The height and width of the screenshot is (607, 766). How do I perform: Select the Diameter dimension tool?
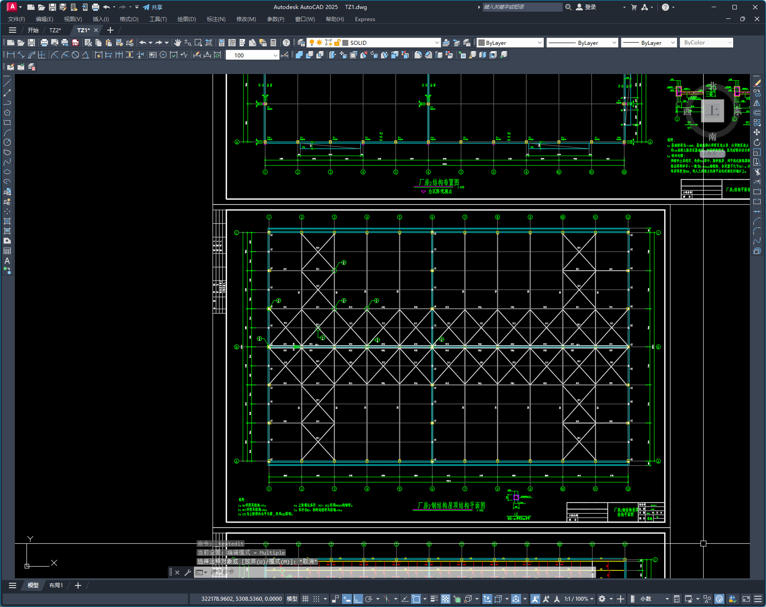[75, 55]
